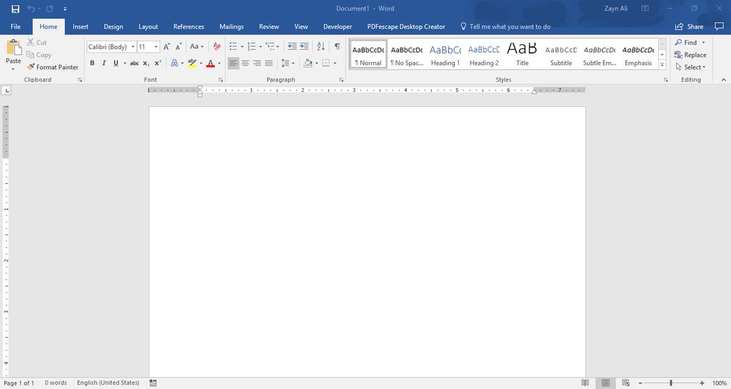Screen dimensions: 731x389
Task: Apply superscript formatting
Action: [x=158, y=63]
